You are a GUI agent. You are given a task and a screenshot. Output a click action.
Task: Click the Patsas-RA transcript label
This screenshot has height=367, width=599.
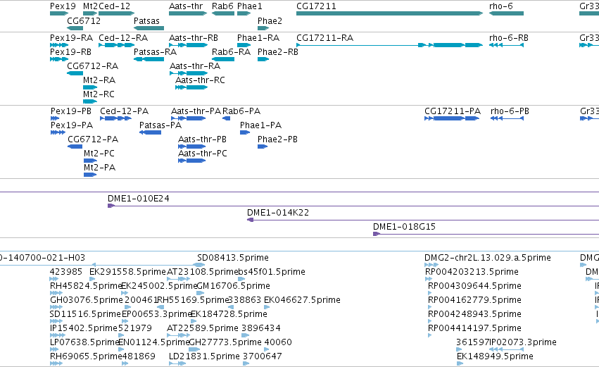point(155,52)
